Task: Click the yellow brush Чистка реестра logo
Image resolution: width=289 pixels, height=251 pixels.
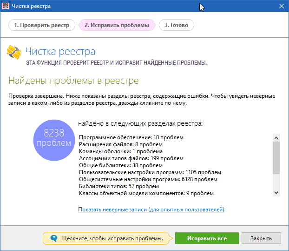Action: tap(14, 52)
